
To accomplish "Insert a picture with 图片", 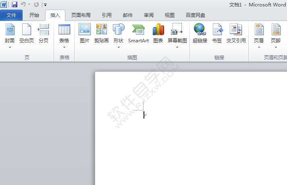I will [85, 33].
